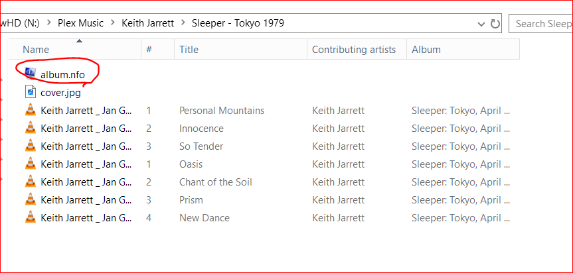
Task: Click VLC icon for Personal Mountains track
Action: (30, 110)
